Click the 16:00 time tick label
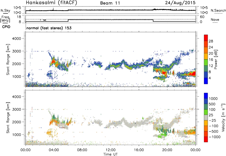This screenshot has height=156, width=226. (x=139, y=150)
